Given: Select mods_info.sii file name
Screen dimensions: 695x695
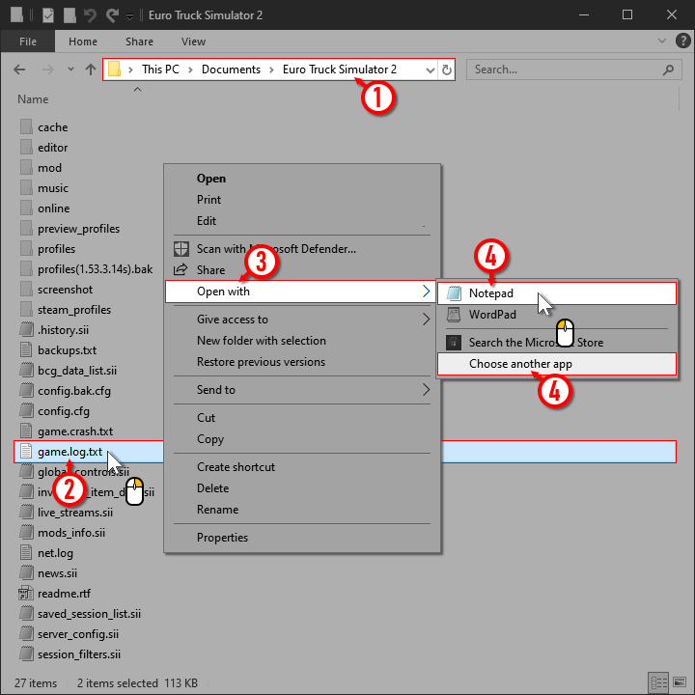Looking at the screenshot, I should pyautogui.click(x=71, y=533).
